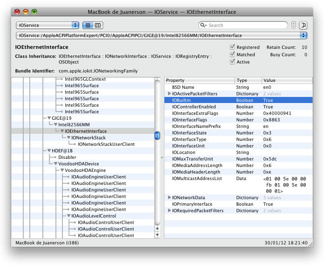Collapse the VoodooHDAEngine node
324x268 pixels.
click(62, 170)
